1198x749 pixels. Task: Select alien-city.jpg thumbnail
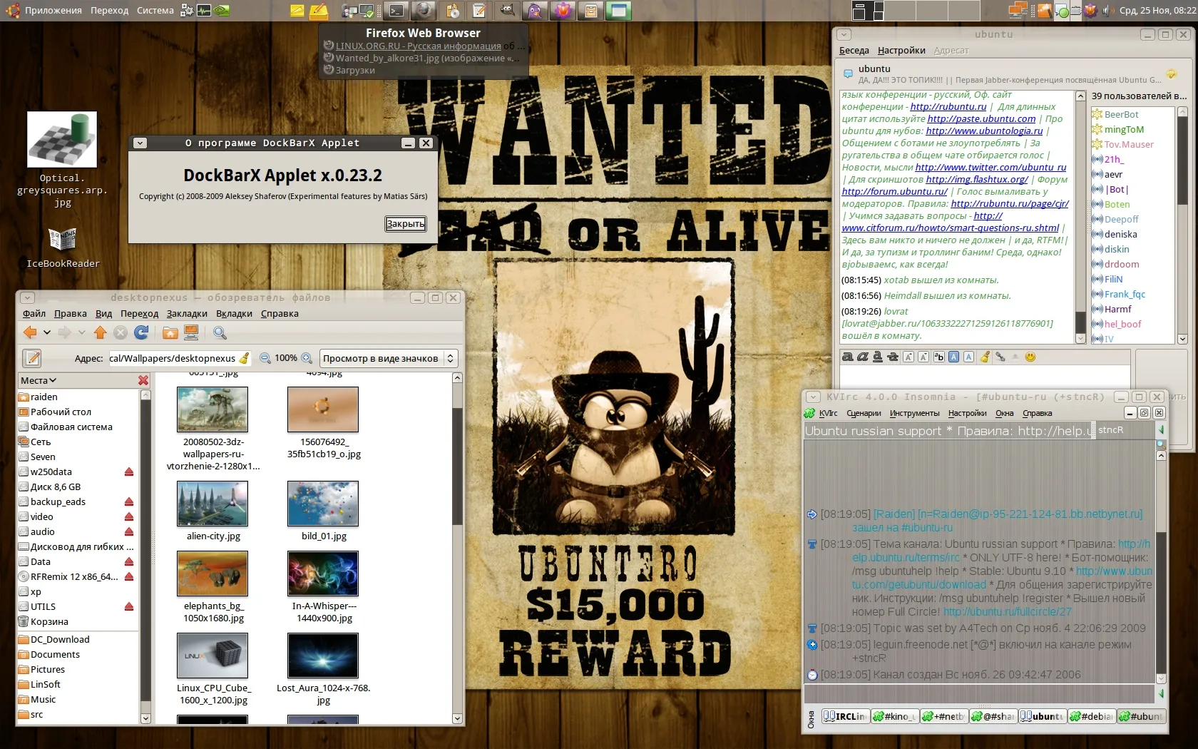[213, 504]
